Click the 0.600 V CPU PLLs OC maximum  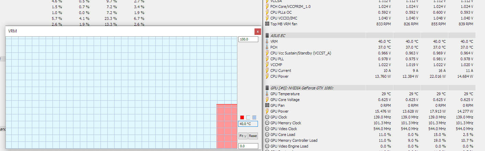point(439,12)
